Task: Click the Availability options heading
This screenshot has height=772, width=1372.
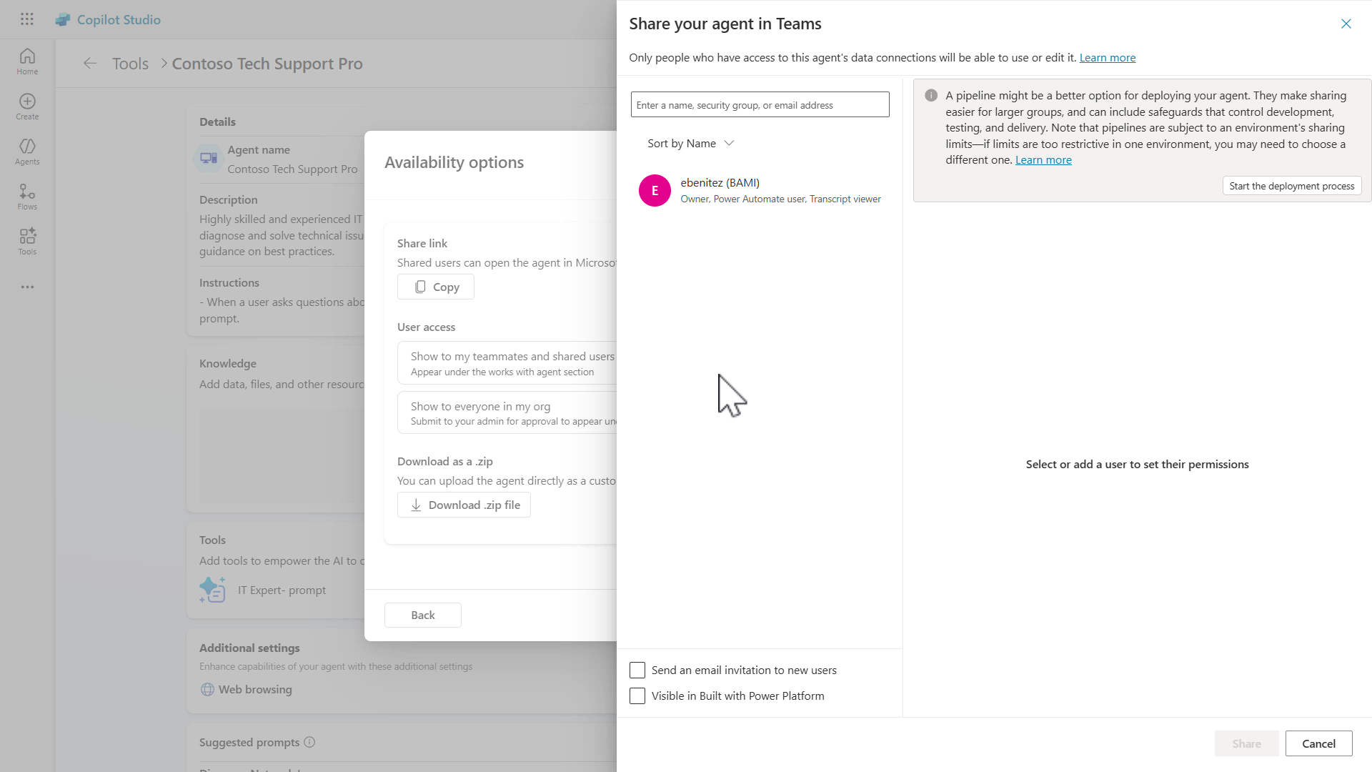Action: coord(454,162)
